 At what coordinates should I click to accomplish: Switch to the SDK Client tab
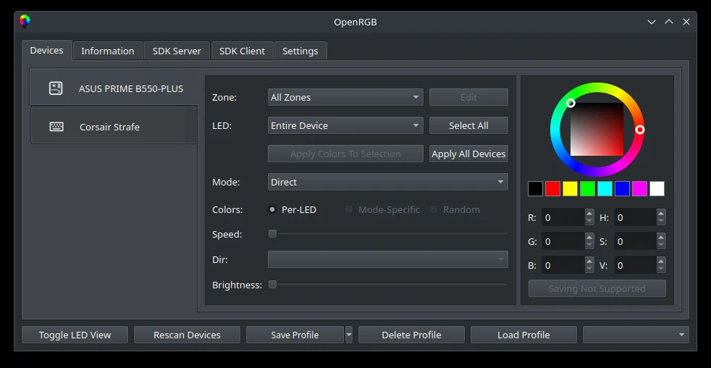point(242,51)
